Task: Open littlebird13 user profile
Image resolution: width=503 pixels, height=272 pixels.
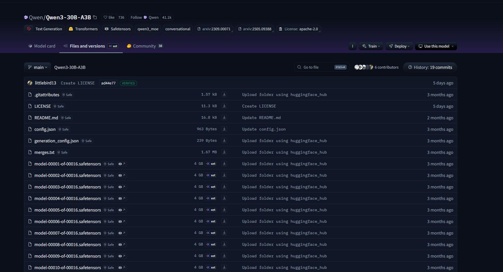Action: point(46,83)
